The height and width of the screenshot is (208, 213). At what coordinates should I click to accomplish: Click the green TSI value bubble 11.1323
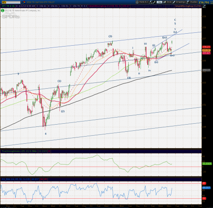[x=207, y=164]
